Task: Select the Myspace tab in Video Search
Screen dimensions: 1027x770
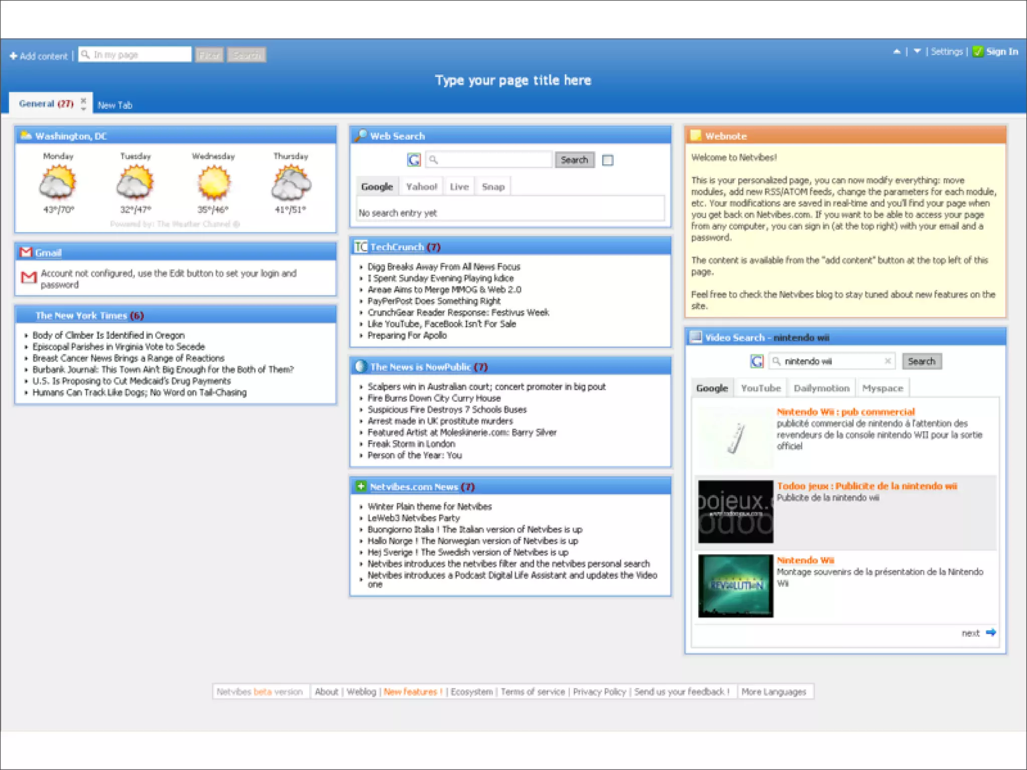Action: pos(883,388)
